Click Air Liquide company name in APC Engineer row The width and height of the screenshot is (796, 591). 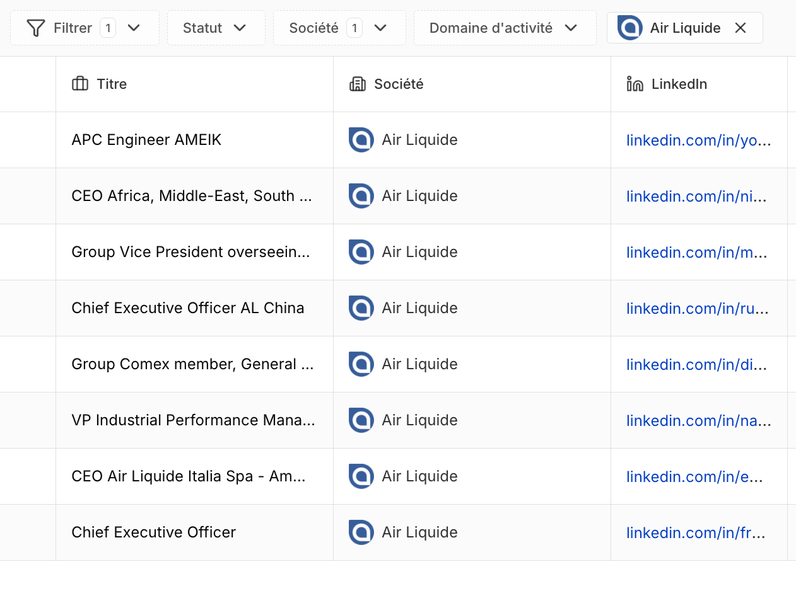tap(419, 140)
